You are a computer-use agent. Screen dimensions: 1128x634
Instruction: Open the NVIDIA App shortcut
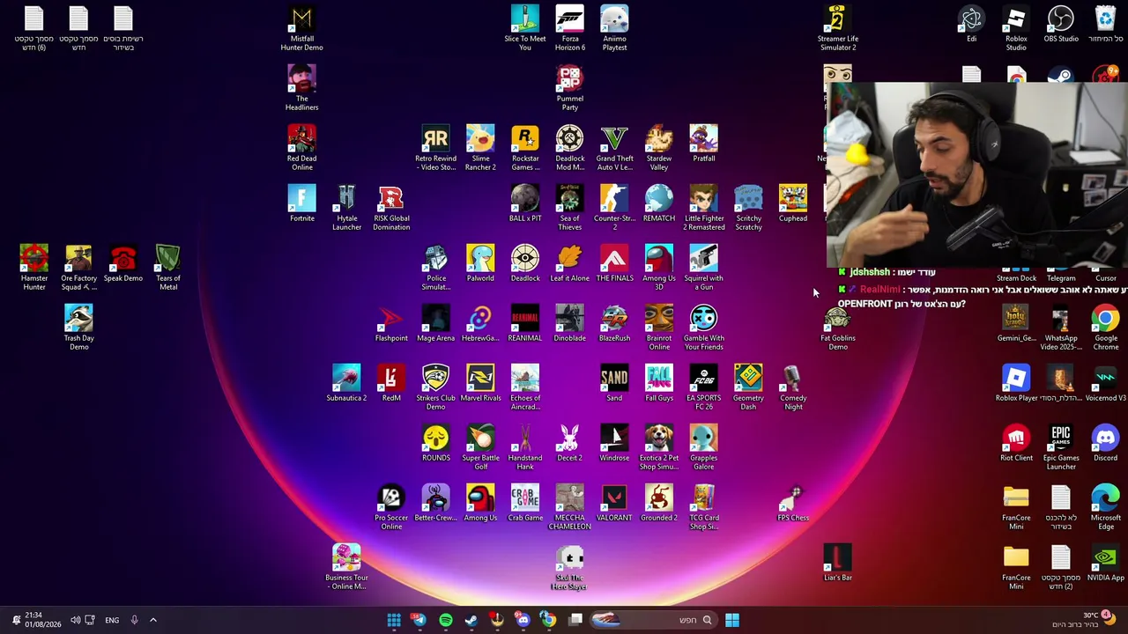pos(1105,563)
